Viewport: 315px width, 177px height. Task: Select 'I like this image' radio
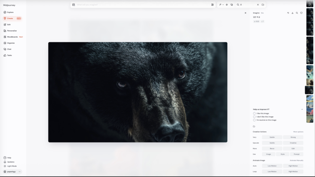click(255, 113)
